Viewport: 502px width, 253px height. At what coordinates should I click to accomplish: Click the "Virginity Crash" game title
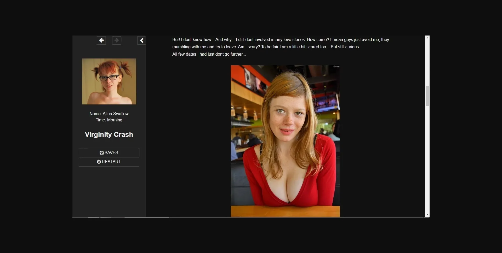click(109, 134)
